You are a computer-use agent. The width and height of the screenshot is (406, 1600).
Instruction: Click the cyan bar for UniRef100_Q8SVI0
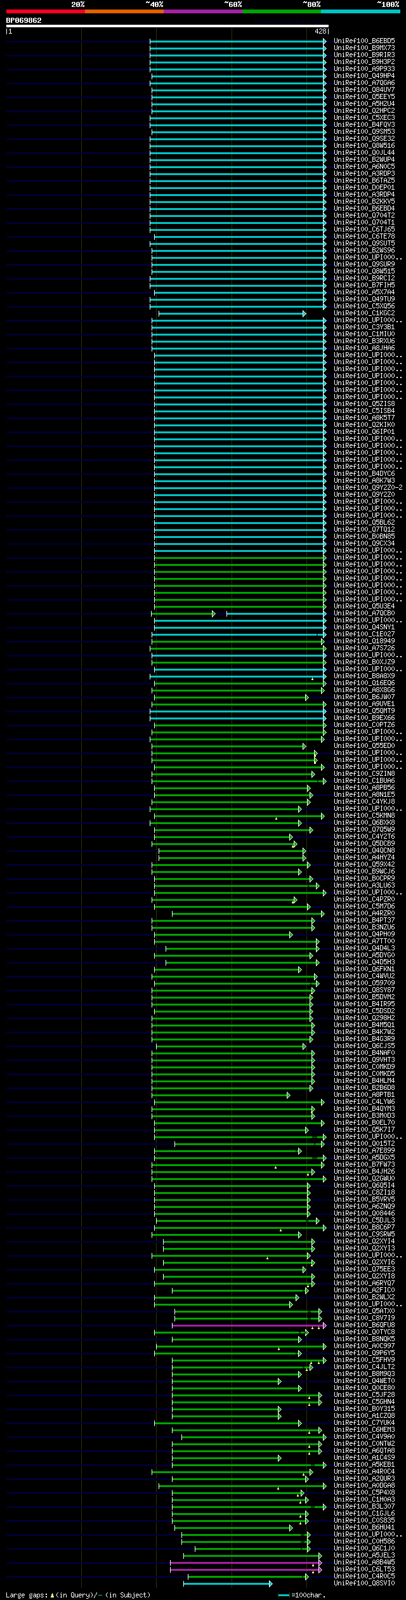228,1584
